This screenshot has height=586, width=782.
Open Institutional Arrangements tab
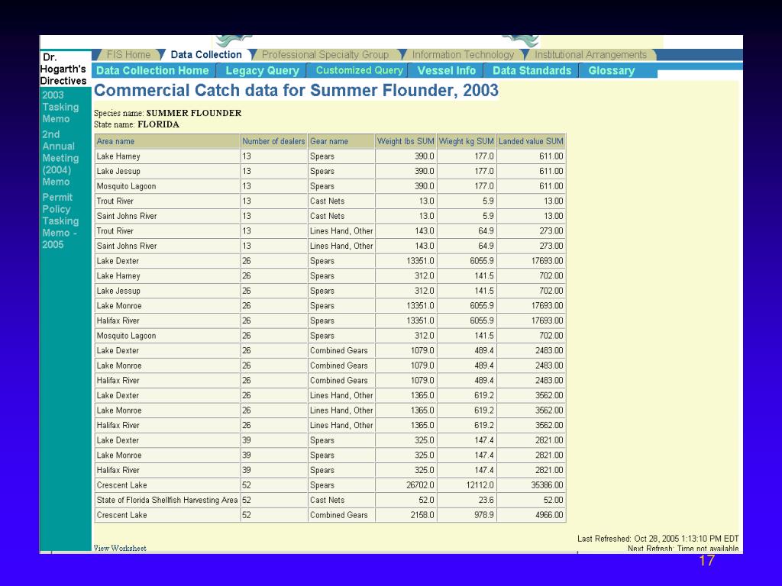click(590, 55)
